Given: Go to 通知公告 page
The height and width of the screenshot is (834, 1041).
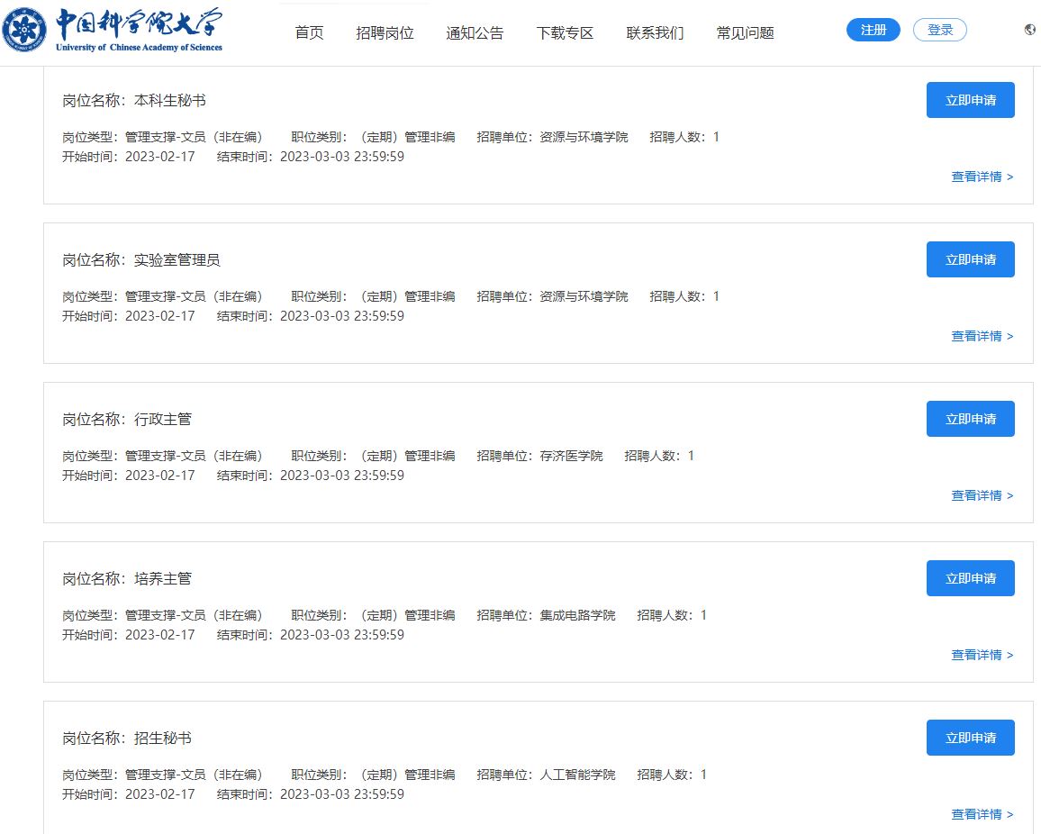Looking at the screenshot, I should coord(475,32).
